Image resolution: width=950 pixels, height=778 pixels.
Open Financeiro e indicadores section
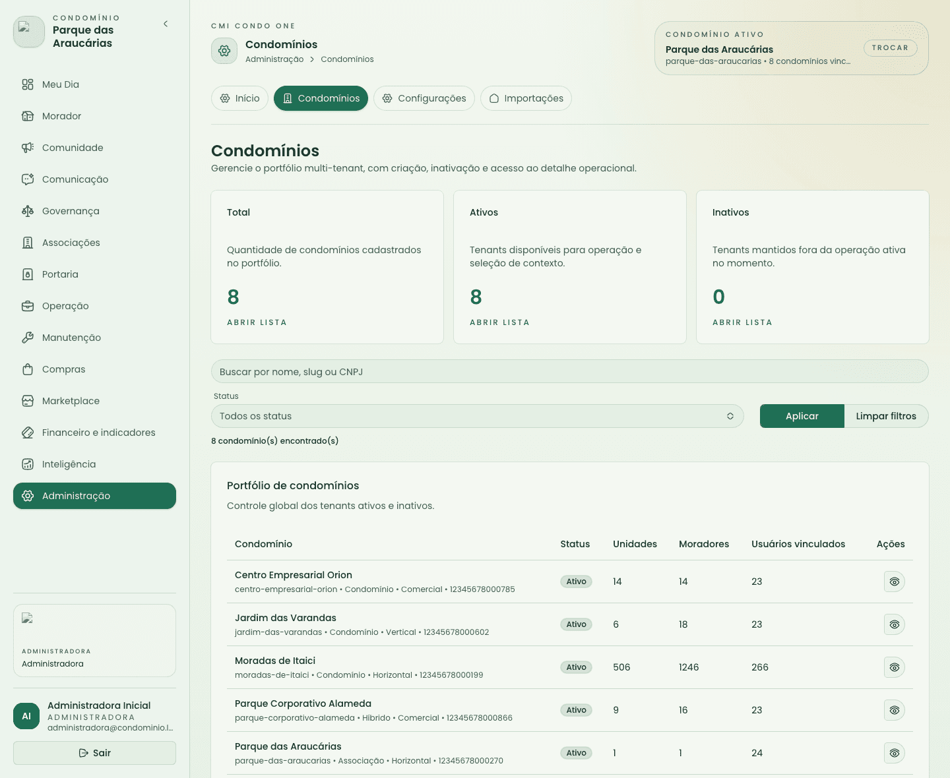tap(94, 433)
